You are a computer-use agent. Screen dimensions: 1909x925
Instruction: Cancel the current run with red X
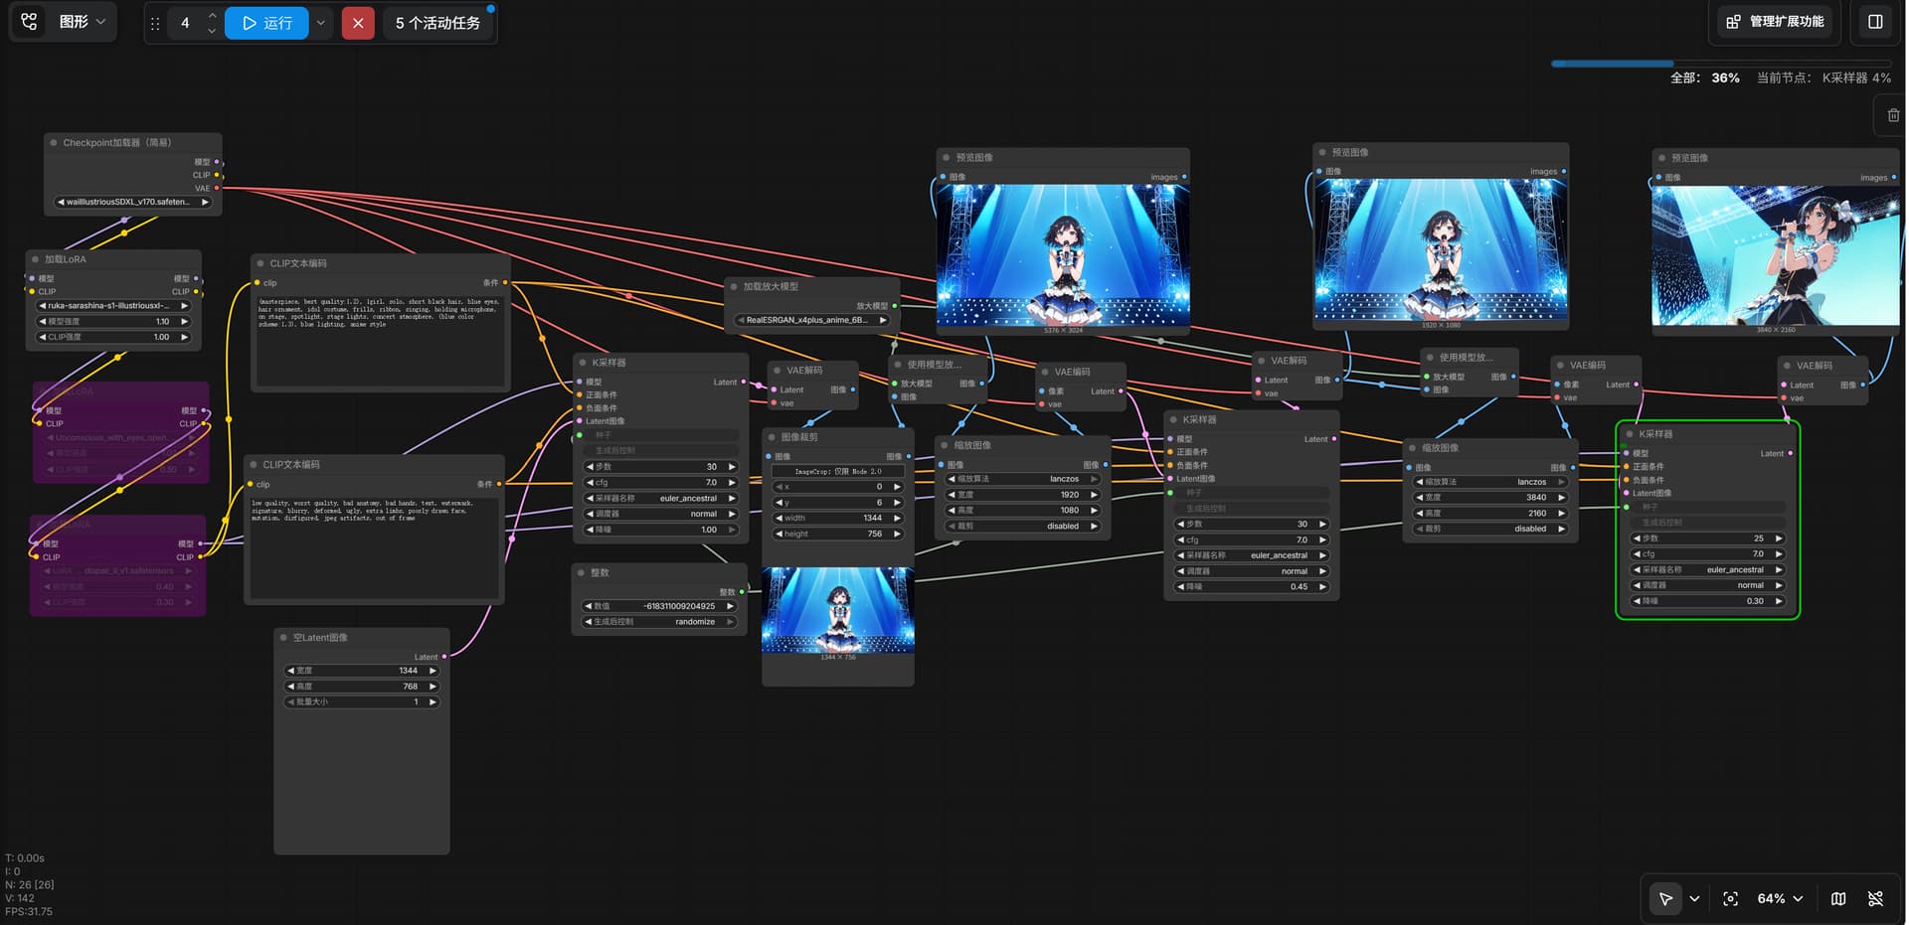click(358, 23)
